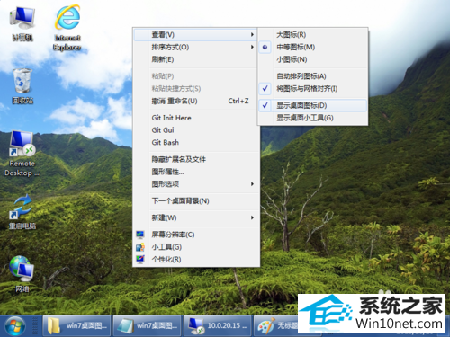Screen dimensions: 450x337
Task: Enable 显示桌面小工具(G) option
Action: 312,118
